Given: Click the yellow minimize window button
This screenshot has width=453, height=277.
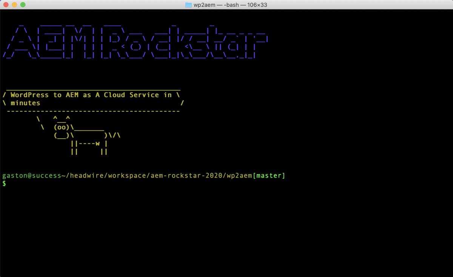Looking at the screenshot, I should [x=15, y=5].
